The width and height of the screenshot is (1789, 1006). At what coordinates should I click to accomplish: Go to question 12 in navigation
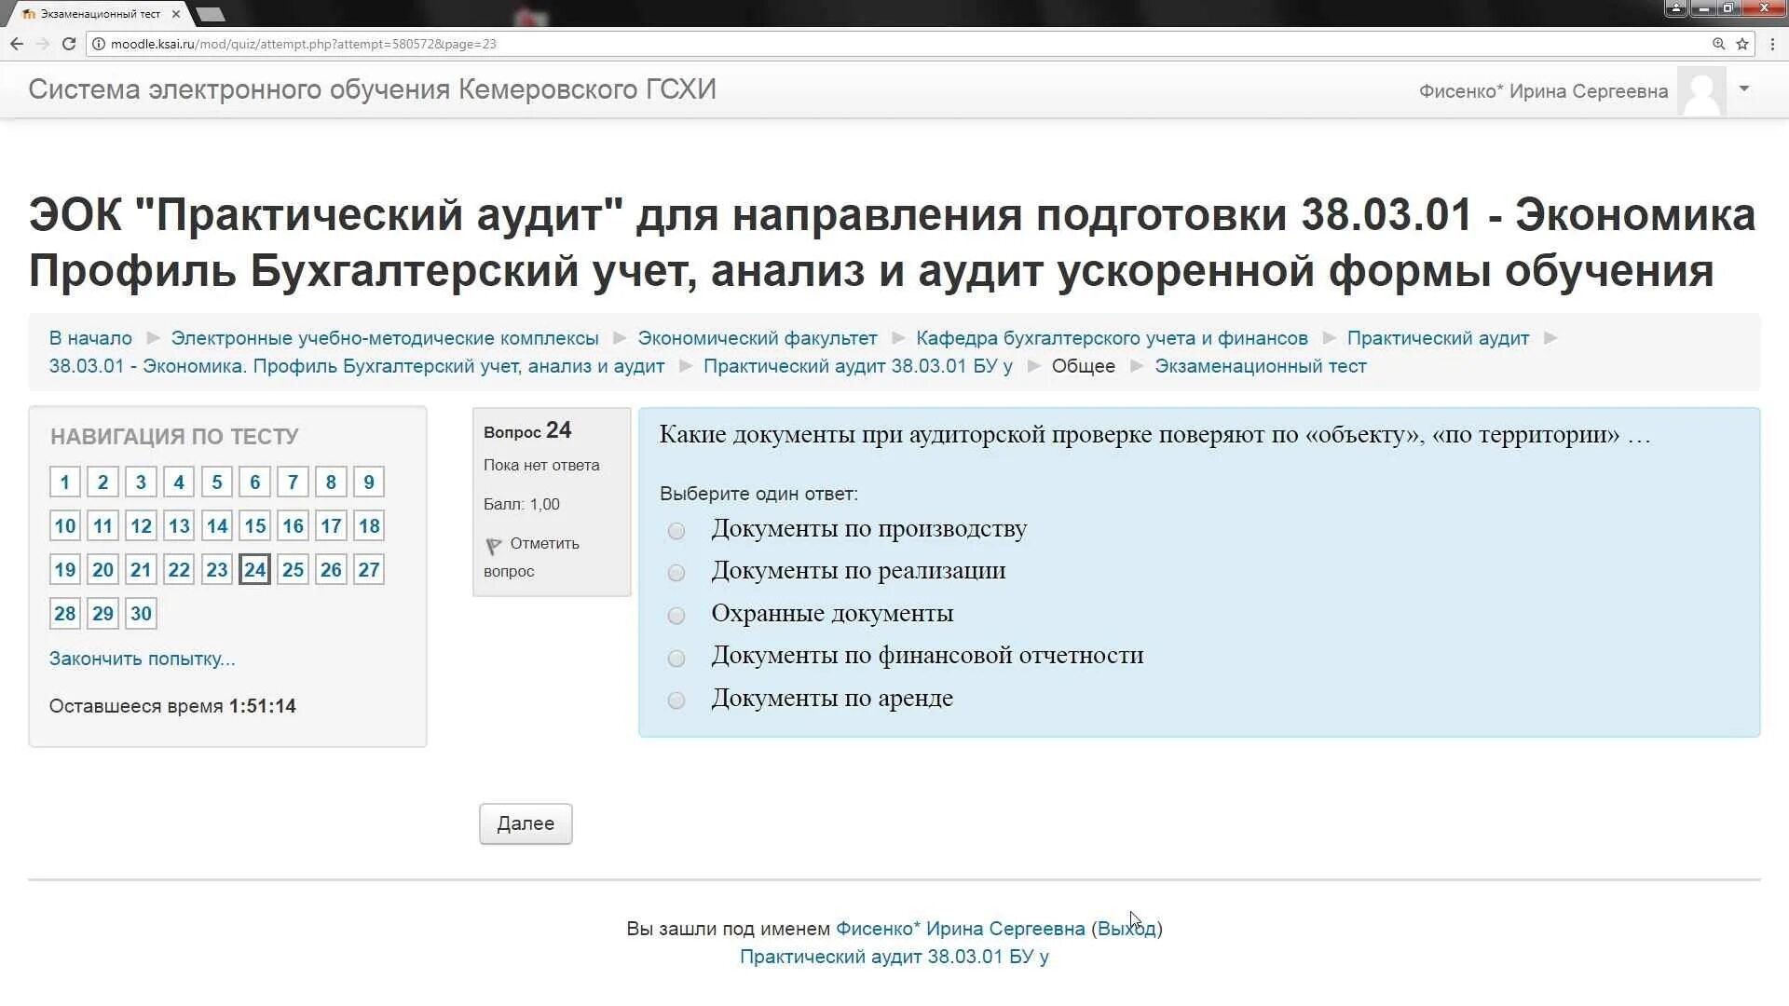tap(141, 525)
